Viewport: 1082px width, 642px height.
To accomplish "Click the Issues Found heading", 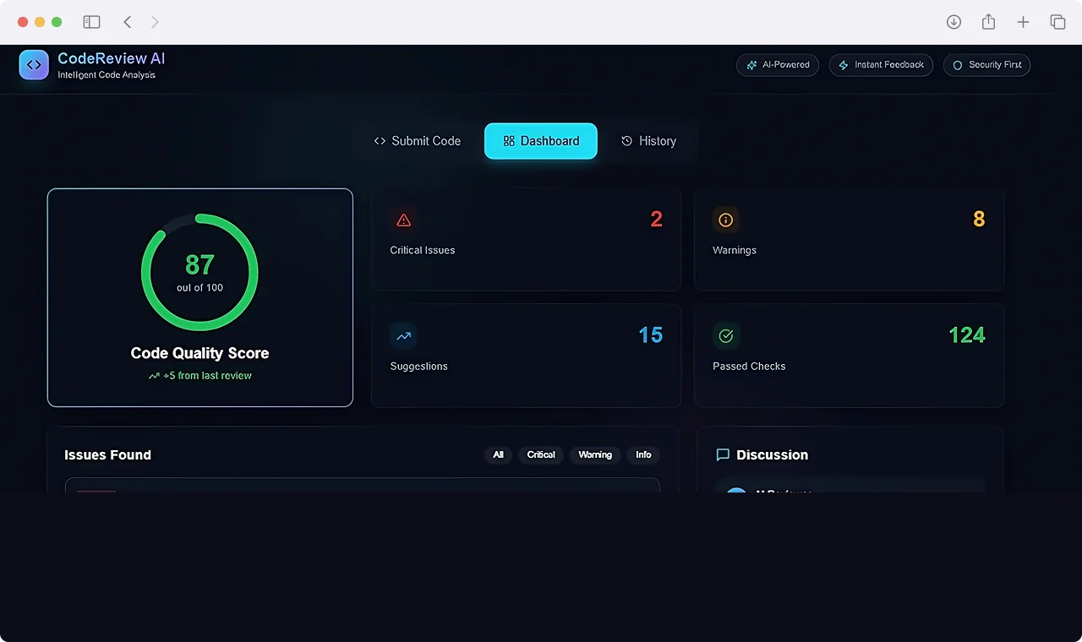I will (108, 454).
